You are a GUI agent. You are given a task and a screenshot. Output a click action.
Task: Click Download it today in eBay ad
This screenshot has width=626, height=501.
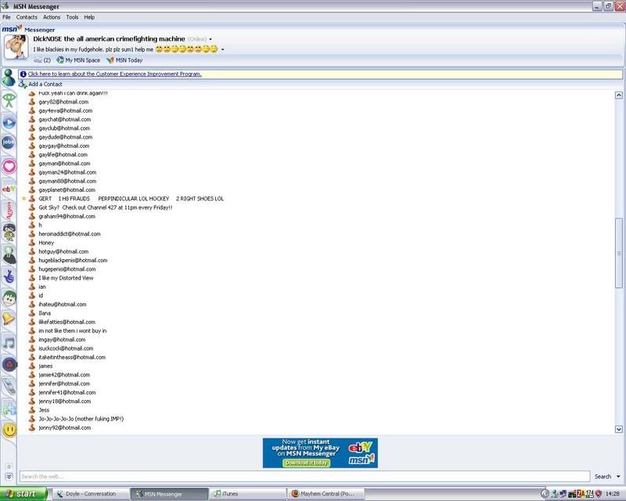coord(307,463)
